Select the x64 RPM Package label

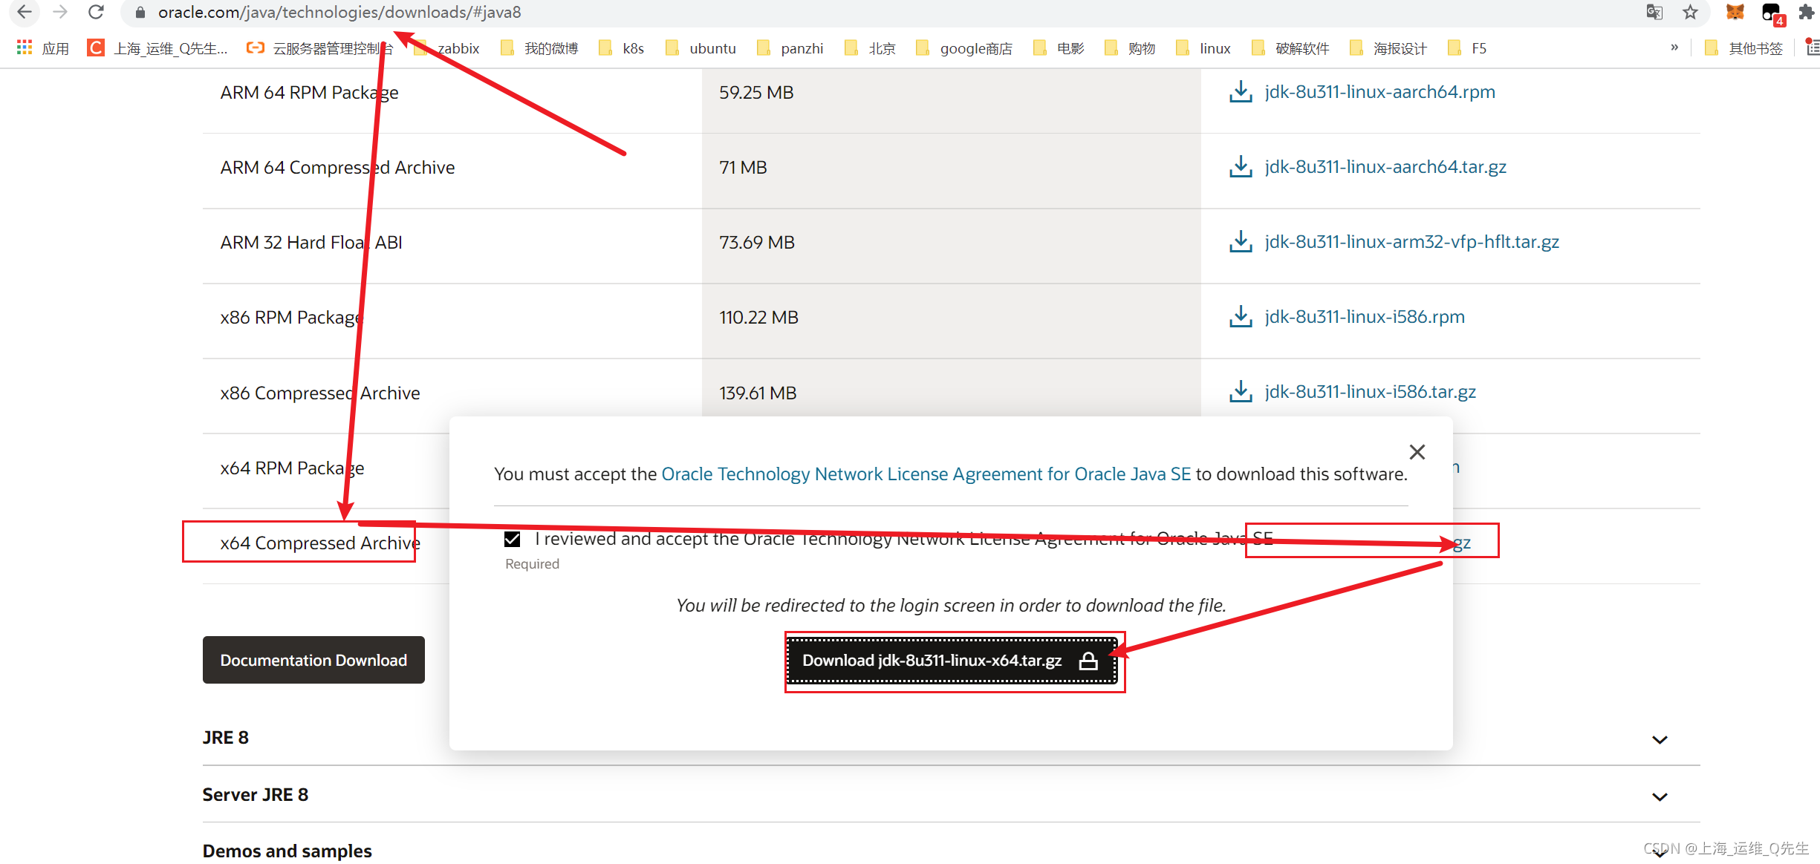click(x=292, y=468)
